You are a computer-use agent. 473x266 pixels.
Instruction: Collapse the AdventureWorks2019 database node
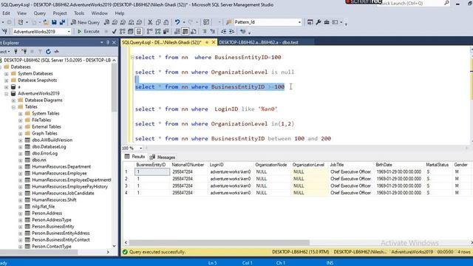click(7, 94)
